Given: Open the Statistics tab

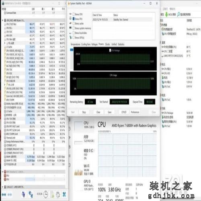Looking at the screenshot, I should [x=121, y=44].
